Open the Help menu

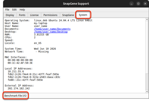click(x=22, y=10)
